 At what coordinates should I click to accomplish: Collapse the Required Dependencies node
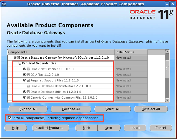pos(20,63)
